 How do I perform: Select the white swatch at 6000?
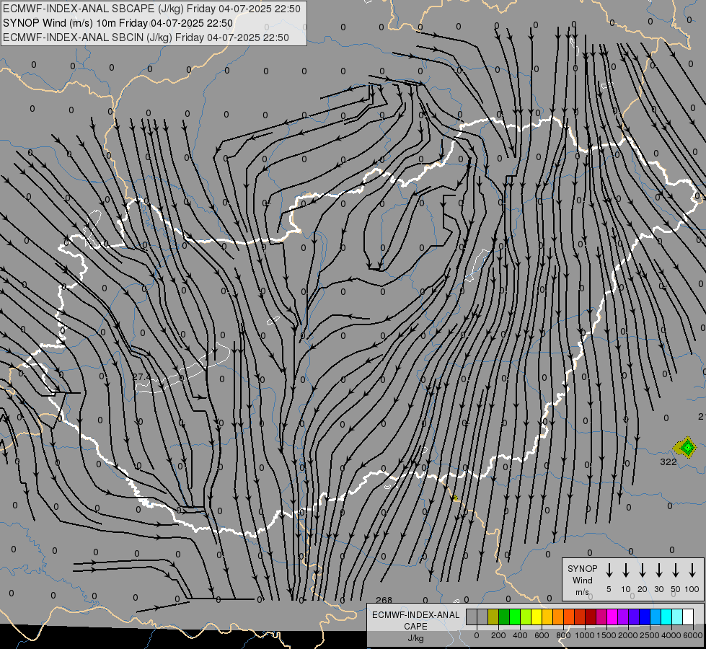pyautogui.click(x=688, y=617)
